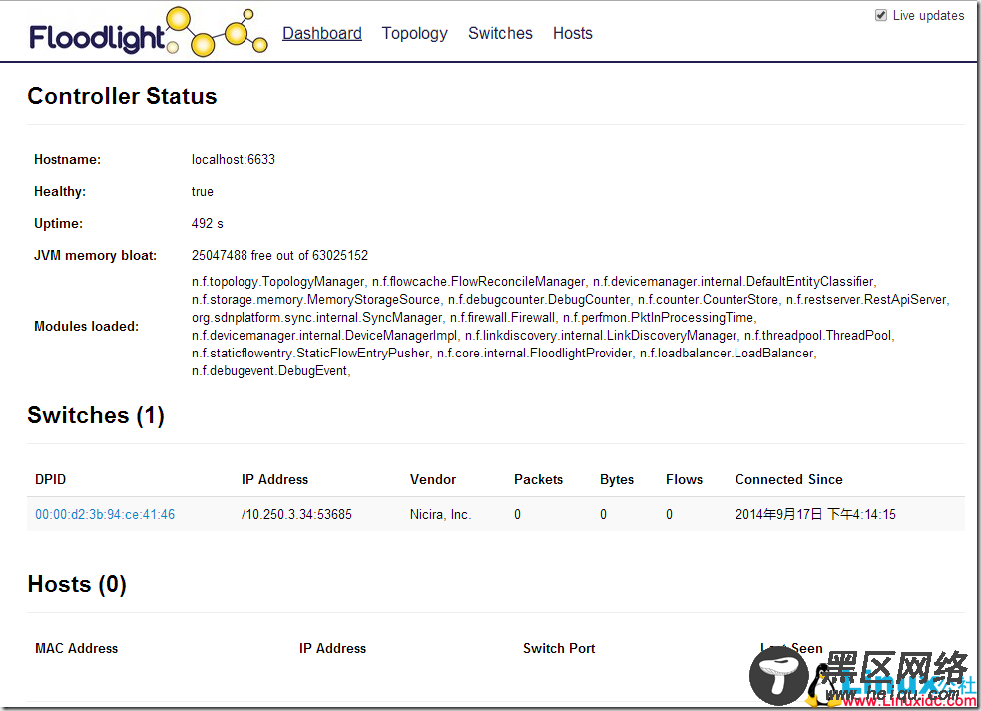The height and width of the screenshot is (711, 981).
Task: Click the Uptime value 492 s
Action: (x=208, y=223)
